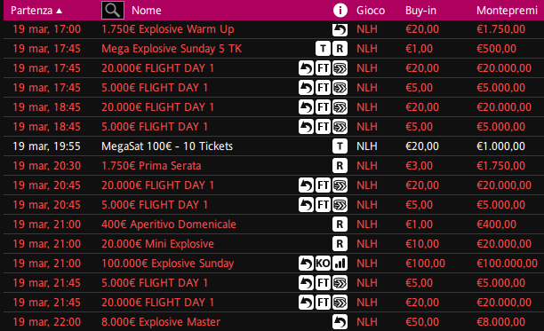The width and height of the screenshot is (544, 331).
Task: Click the info circle icon in header
Action: point(340,11)
